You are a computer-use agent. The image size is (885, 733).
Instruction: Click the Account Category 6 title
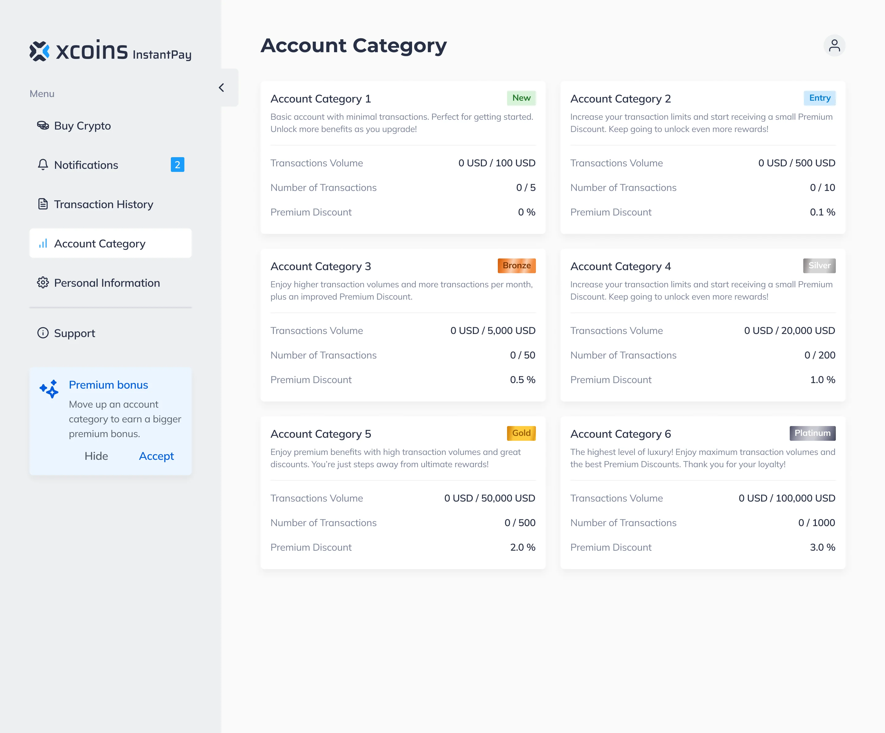click(620, 434)
